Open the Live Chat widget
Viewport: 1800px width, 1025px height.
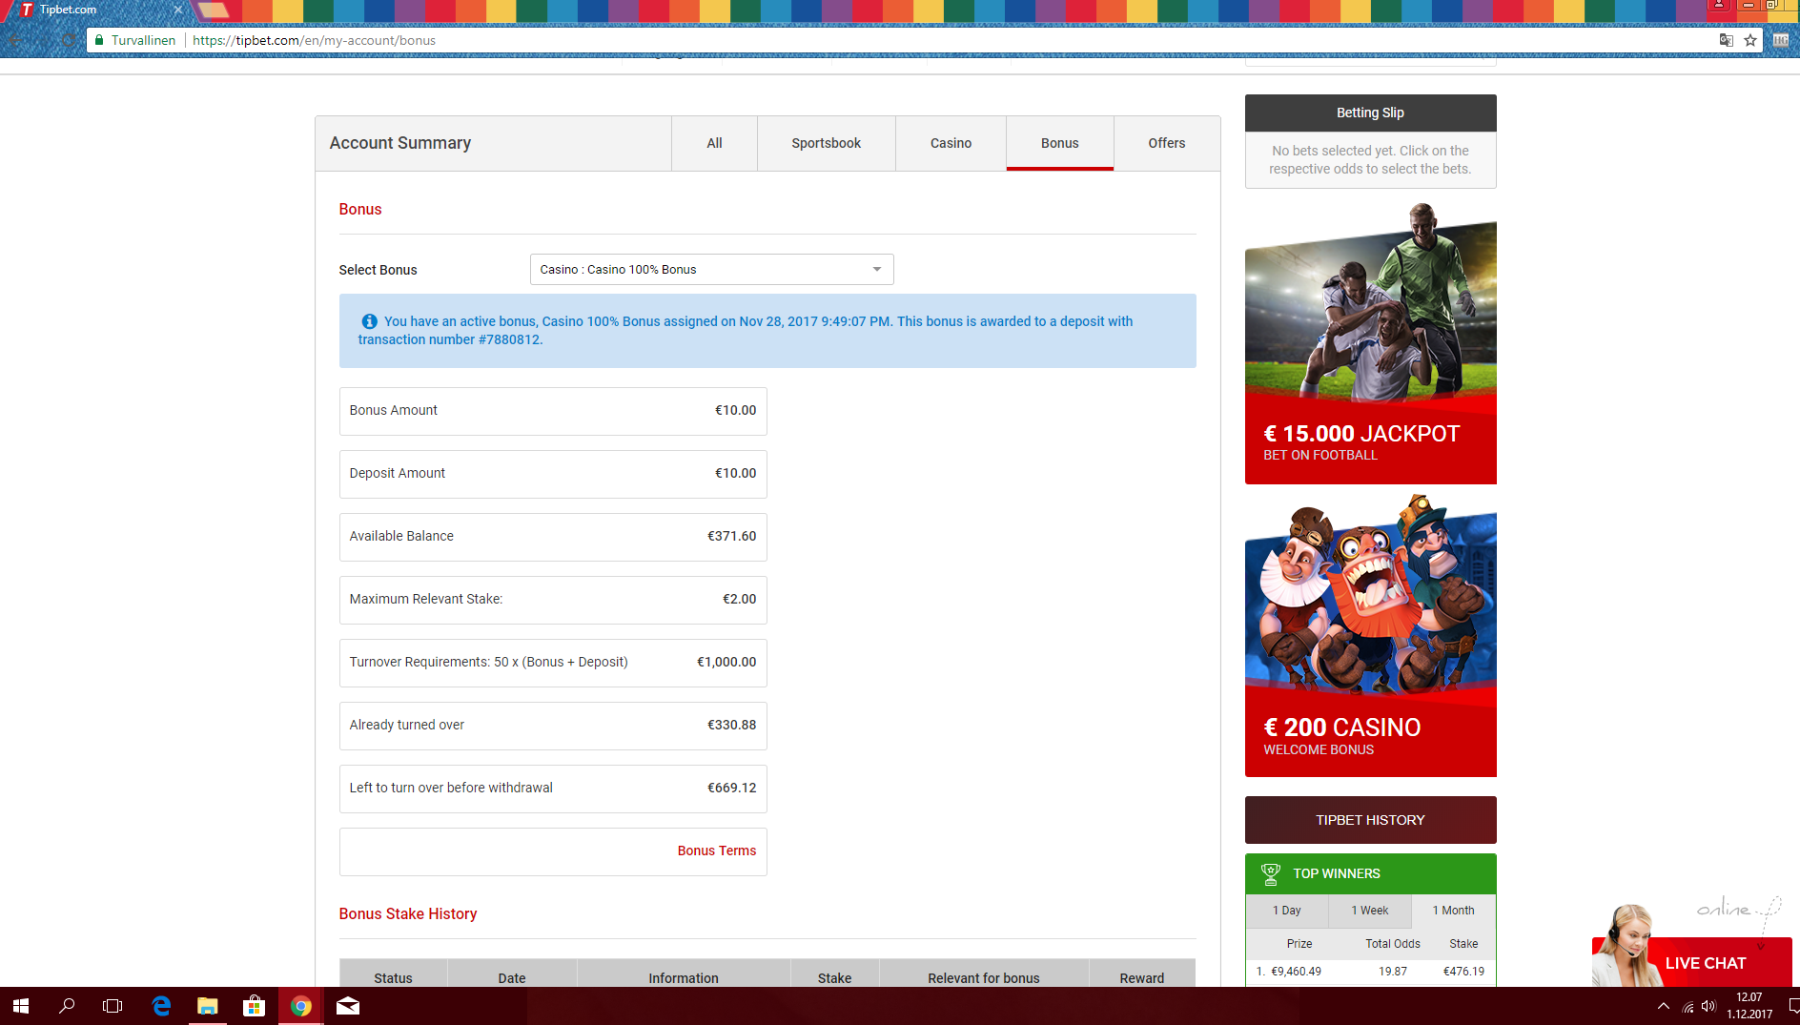click(x=1692, y=961)
